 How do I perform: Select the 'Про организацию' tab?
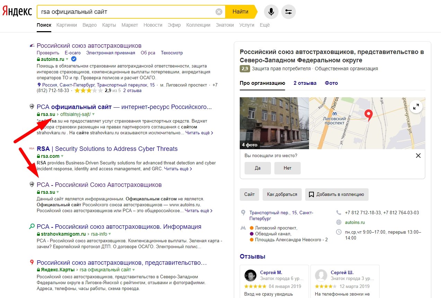point(262,83)
